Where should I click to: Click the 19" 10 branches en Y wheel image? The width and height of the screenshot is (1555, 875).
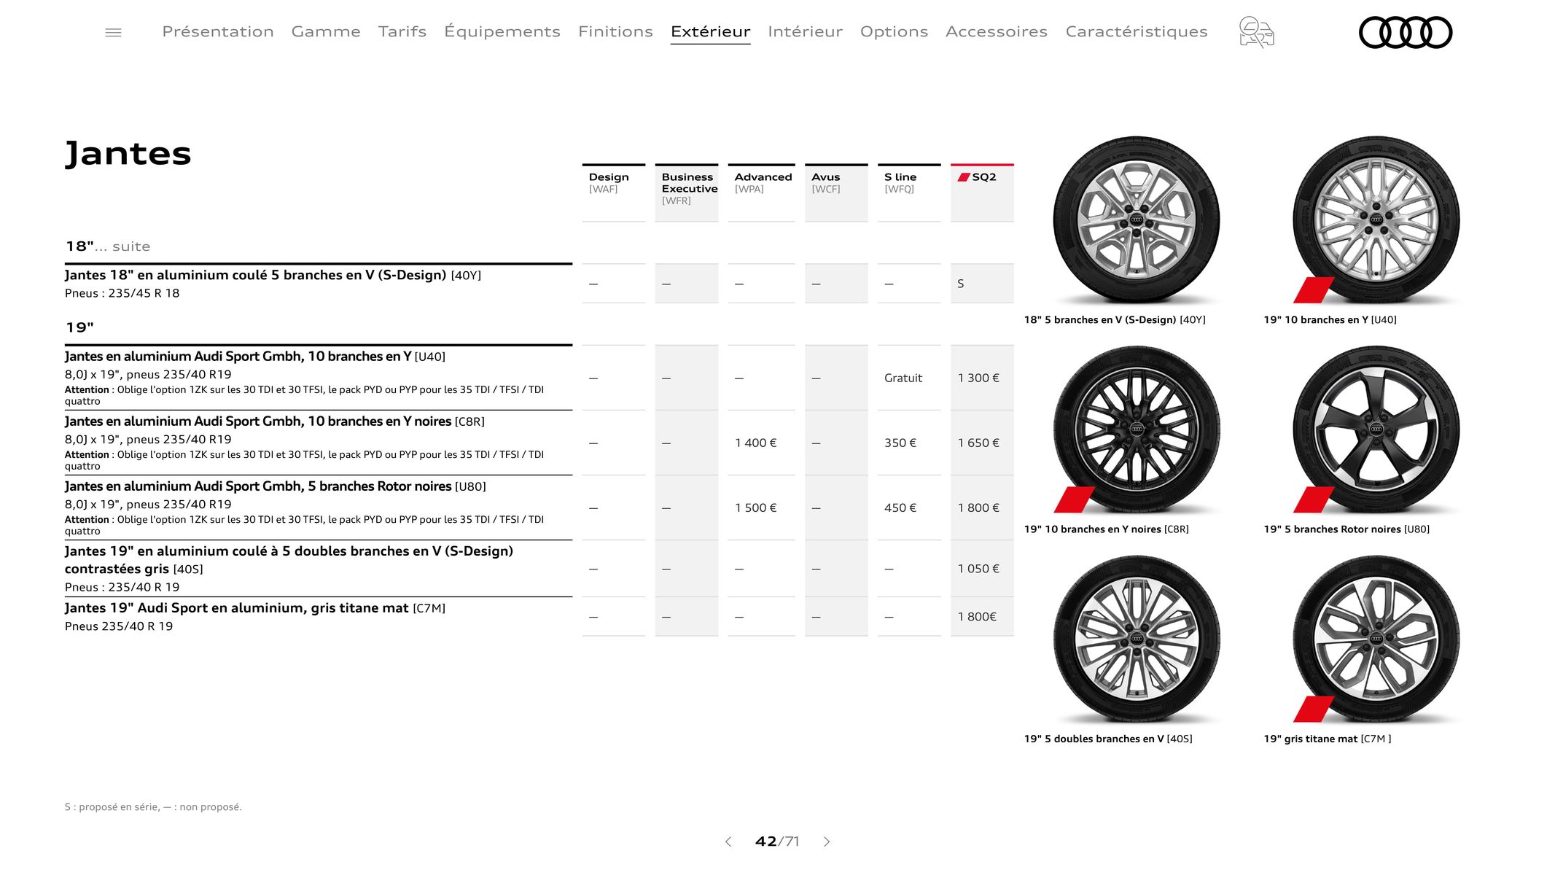point(1376,219)
